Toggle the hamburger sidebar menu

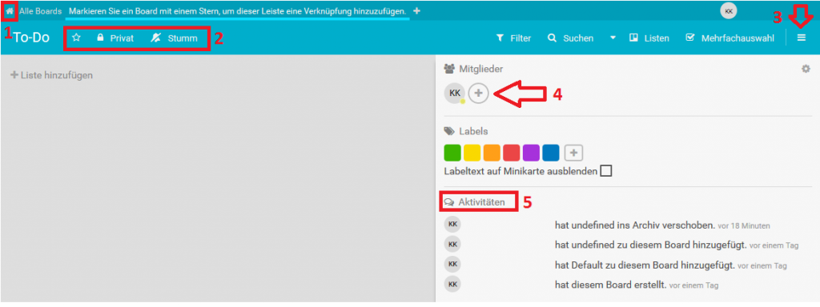801,38
